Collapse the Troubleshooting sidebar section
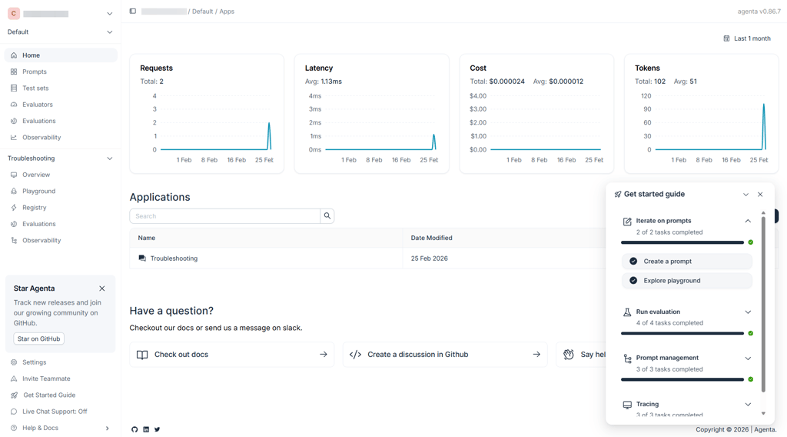 pos(109,158)
